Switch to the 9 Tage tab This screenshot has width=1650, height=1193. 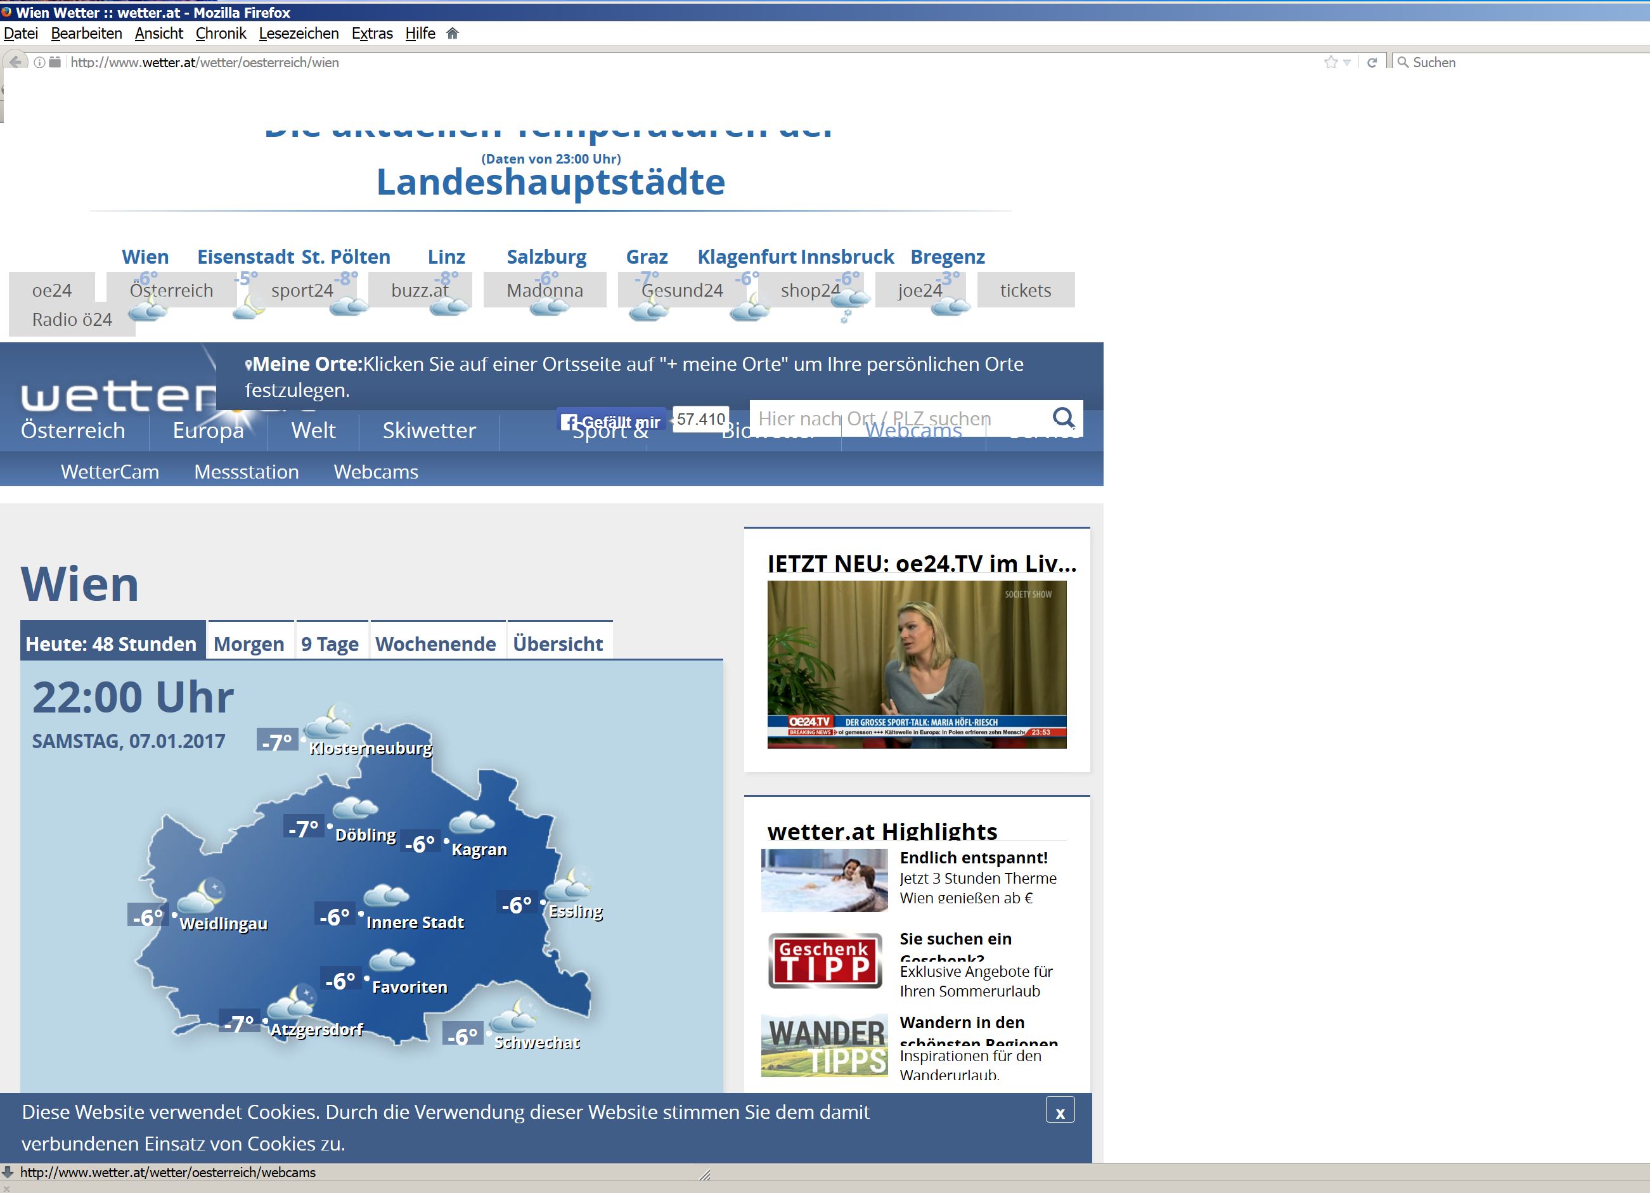(x=330, y=643)
